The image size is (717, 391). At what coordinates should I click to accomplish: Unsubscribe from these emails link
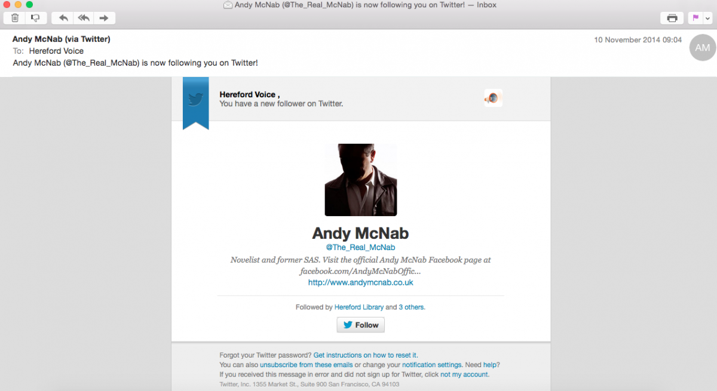306,365
